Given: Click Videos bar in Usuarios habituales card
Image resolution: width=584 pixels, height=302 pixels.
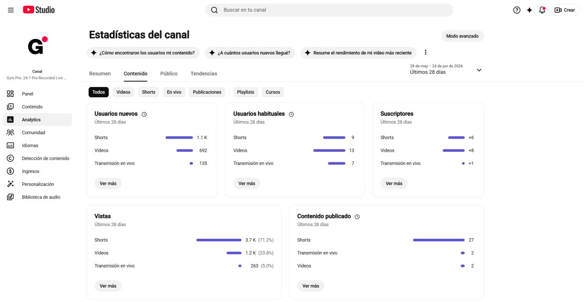Looking at the screenshot, I should (x=329, y=151).
